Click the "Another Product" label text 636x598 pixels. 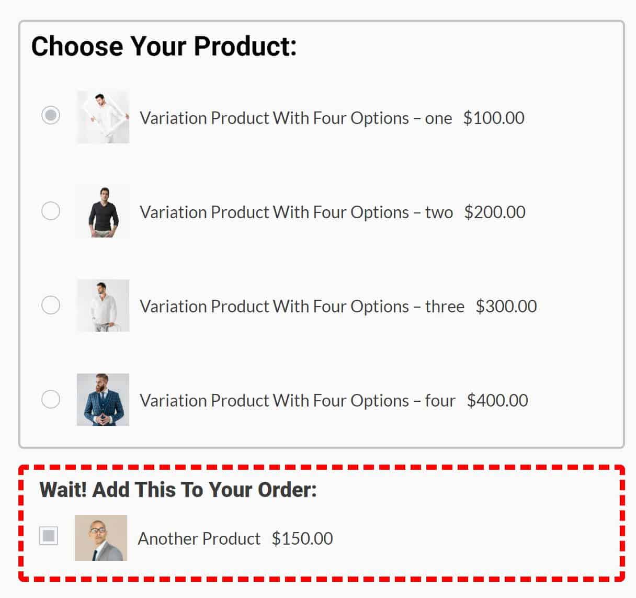(199, 539)
